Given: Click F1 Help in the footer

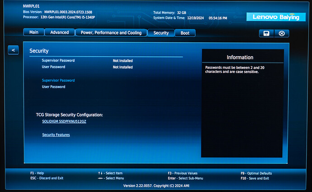Looking at the screenshot, I should pyautogui.click(x=37, y=173).
